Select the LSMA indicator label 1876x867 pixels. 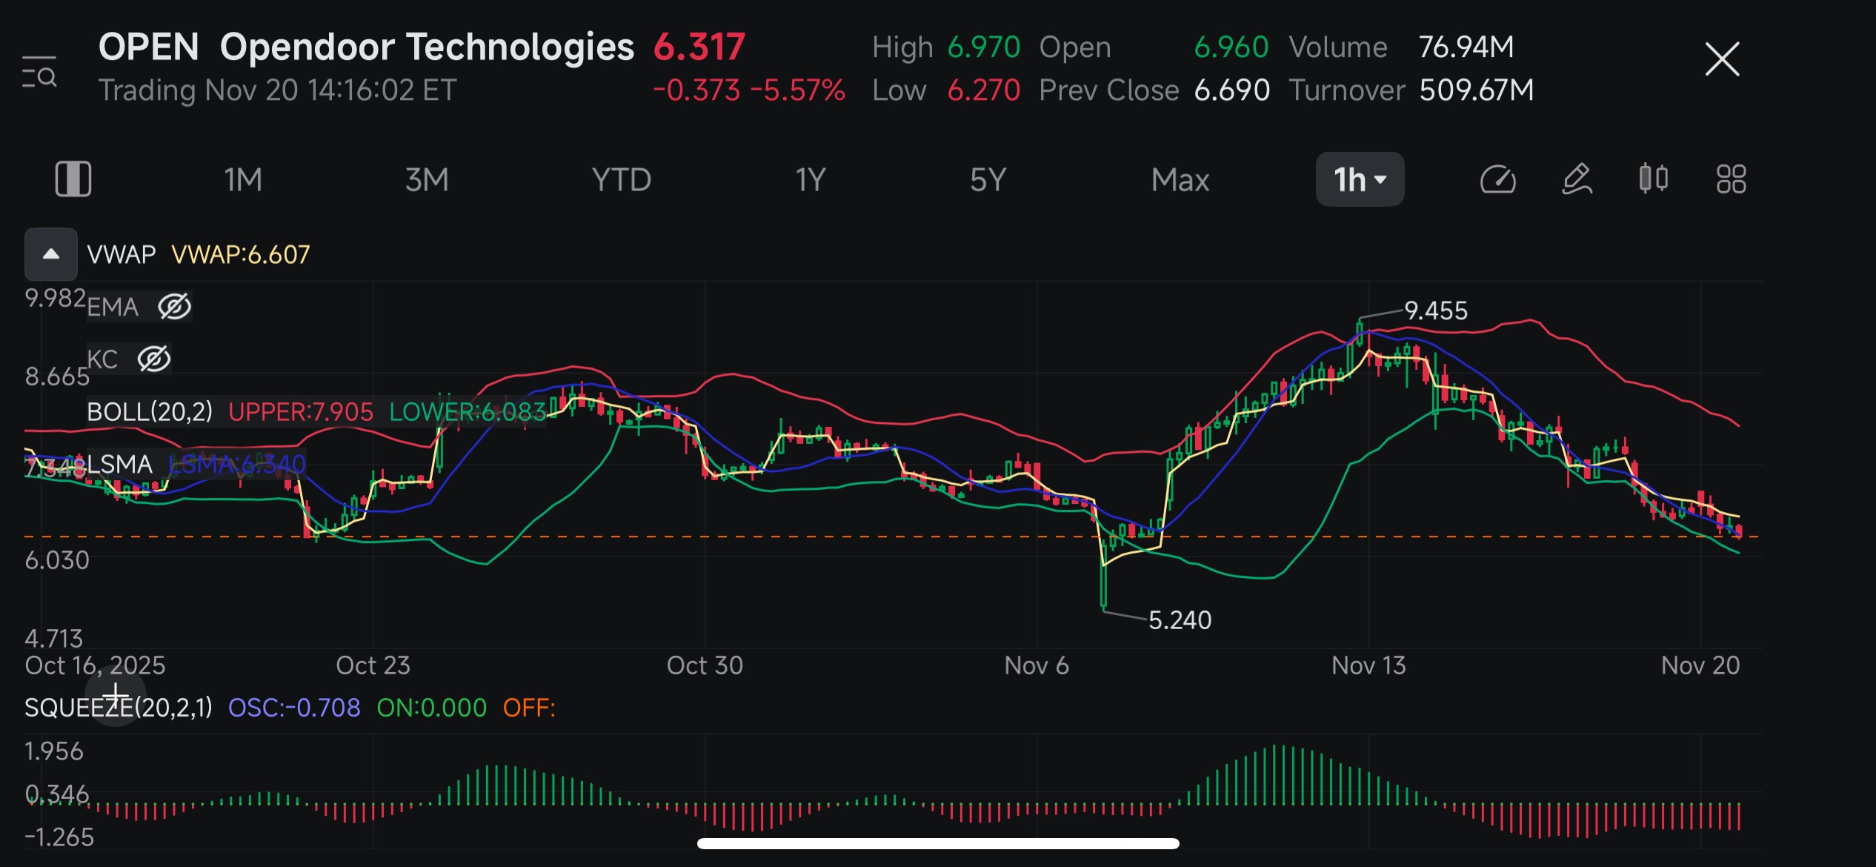[120, 465]
